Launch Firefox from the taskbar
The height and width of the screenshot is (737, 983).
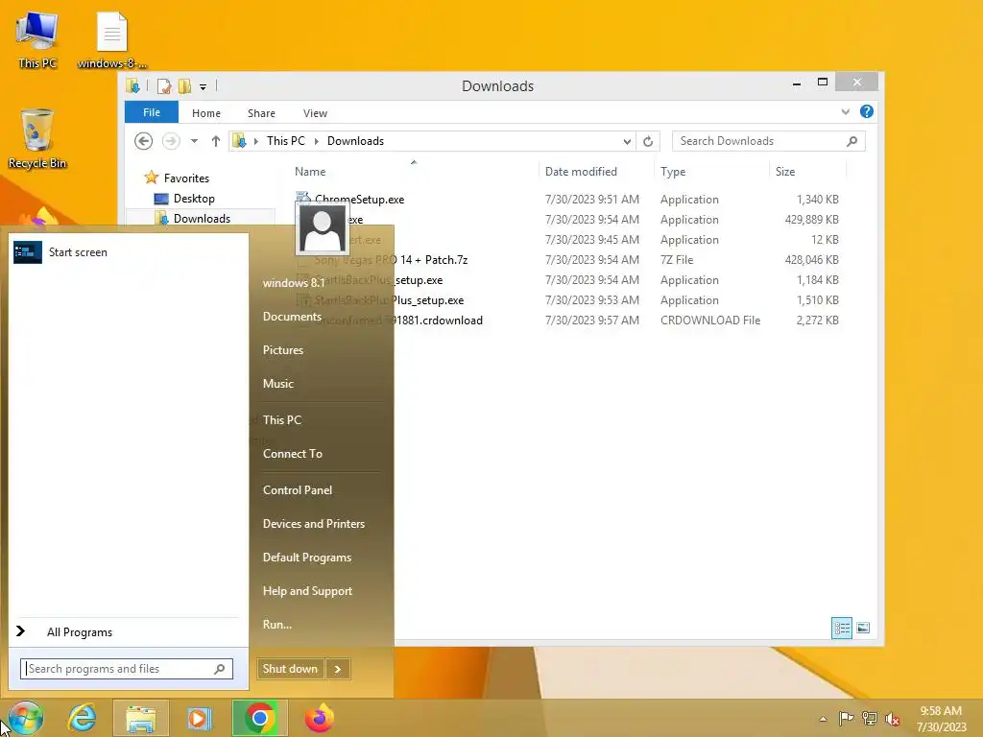coord(319,718)
